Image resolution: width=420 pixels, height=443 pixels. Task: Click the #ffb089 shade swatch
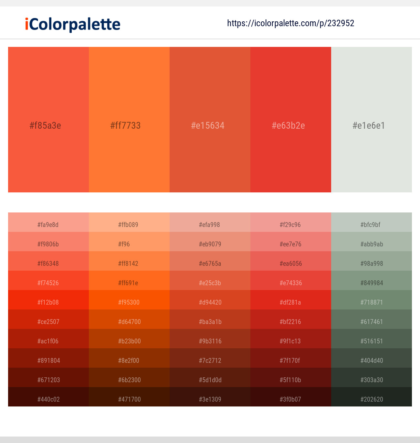pyautogui.click(x=129, y=224)
